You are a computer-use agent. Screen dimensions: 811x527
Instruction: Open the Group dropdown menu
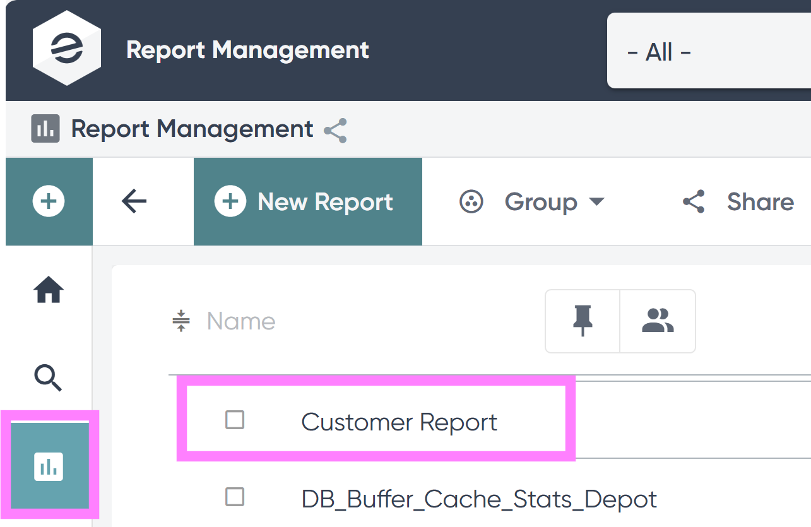pyautogui.click(x=532, y=202)
